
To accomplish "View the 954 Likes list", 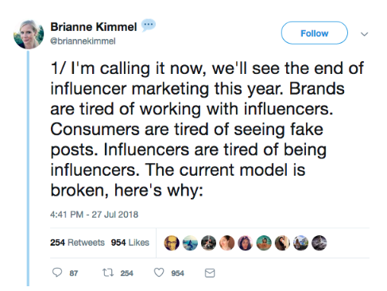I will pos(130,242).
